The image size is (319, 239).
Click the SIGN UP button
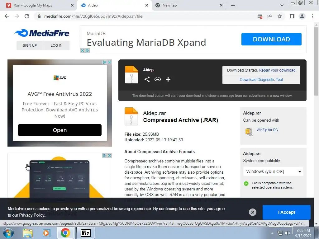coord(30,45)
